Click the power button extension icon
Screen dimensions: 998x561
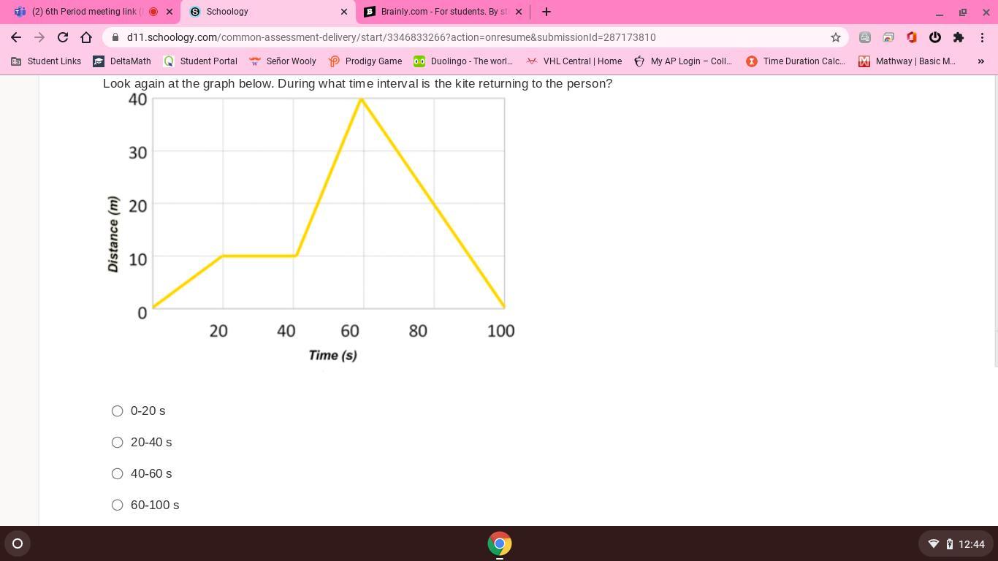click(x=935, y=37)
